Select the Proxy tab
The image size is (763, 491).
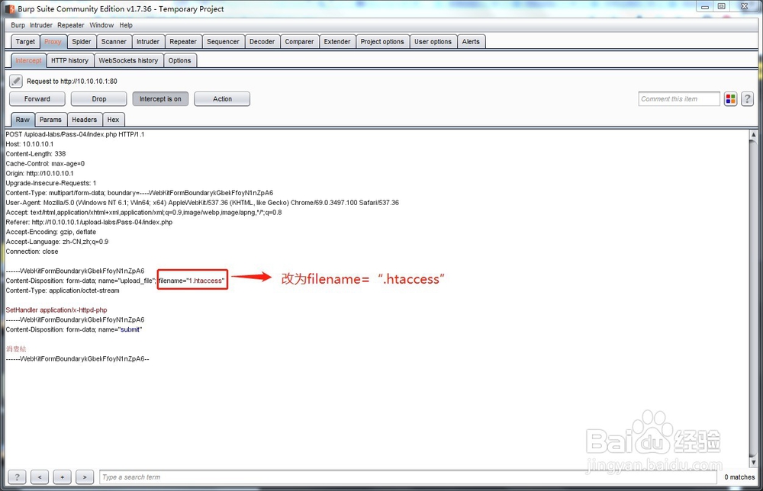(53, 42)
